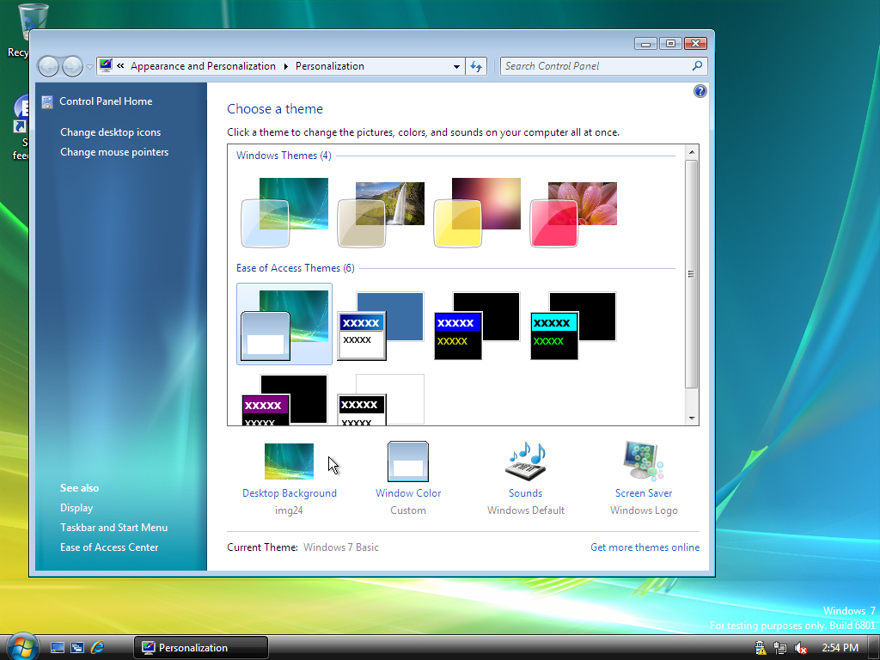Open Help with the question mark icon
The image size is (880, 660).
click(700, 91)
